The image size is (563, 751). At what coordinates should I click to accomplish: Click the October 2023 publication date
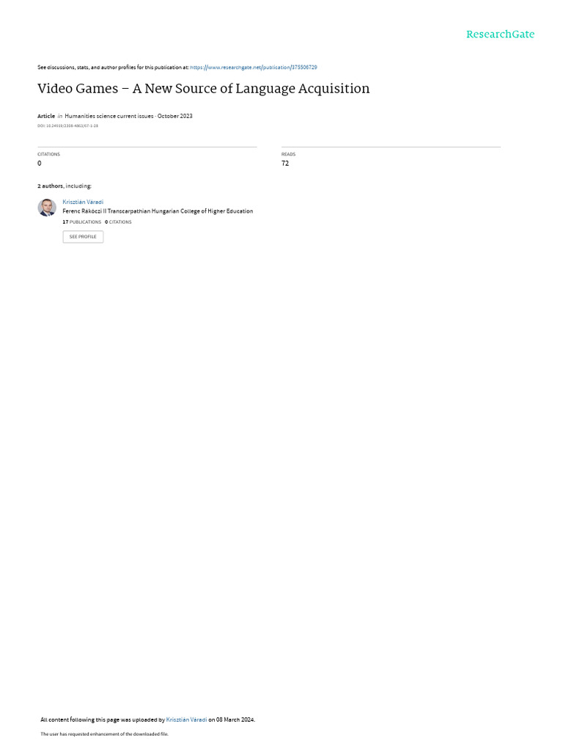tap(174, 116)
